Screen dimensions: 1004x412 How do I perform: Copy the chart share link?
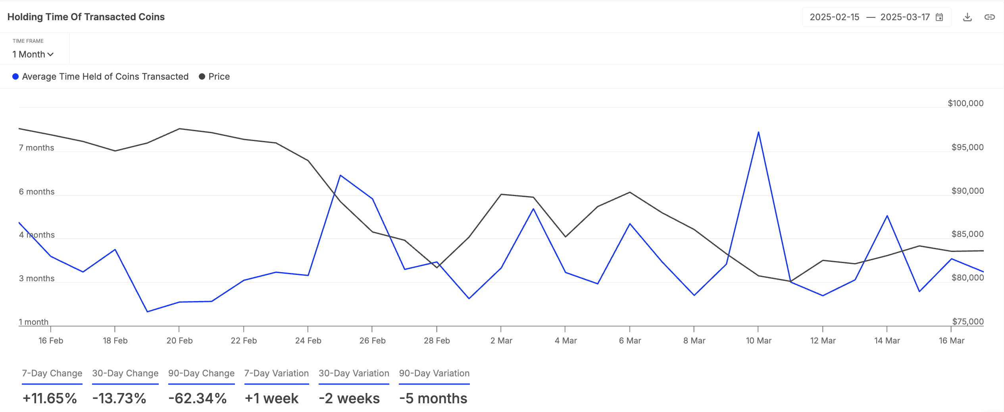pos(990,17)
